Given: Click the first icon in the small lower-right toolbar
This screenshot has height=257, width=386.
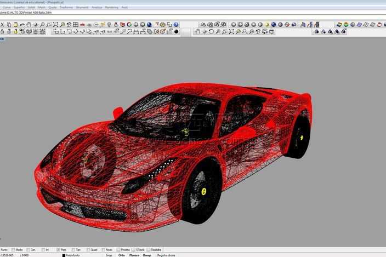Looking at the screenshot, I should point(316,31).
